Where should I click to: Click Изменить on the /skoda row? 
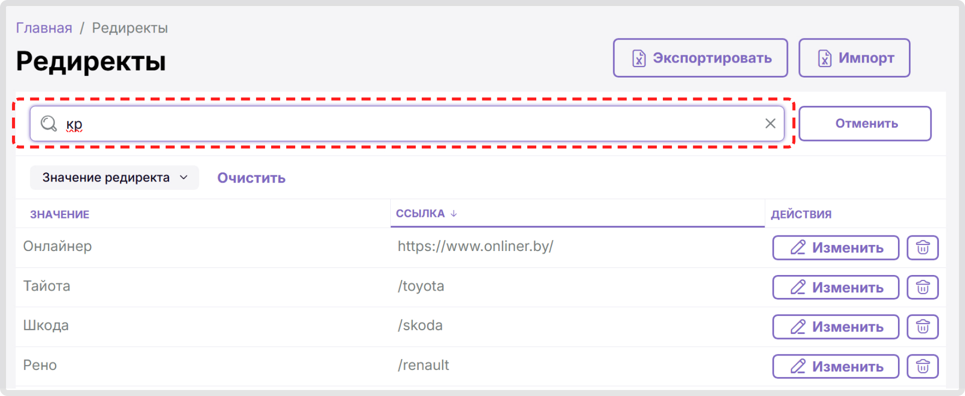[x=835, y=326]
